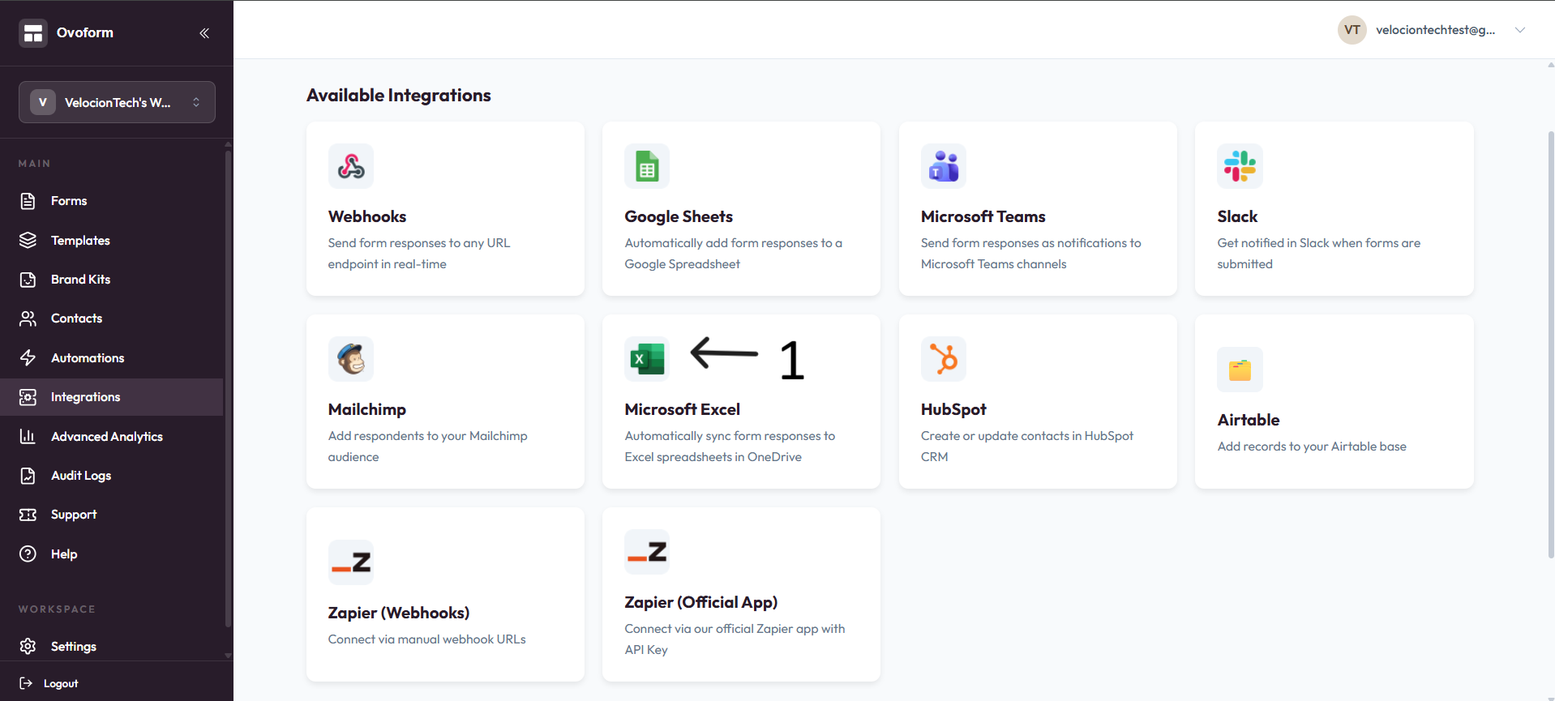1555x701 pixels.
Task: Open workspace Settings
Action: click(x=112, y=647)
